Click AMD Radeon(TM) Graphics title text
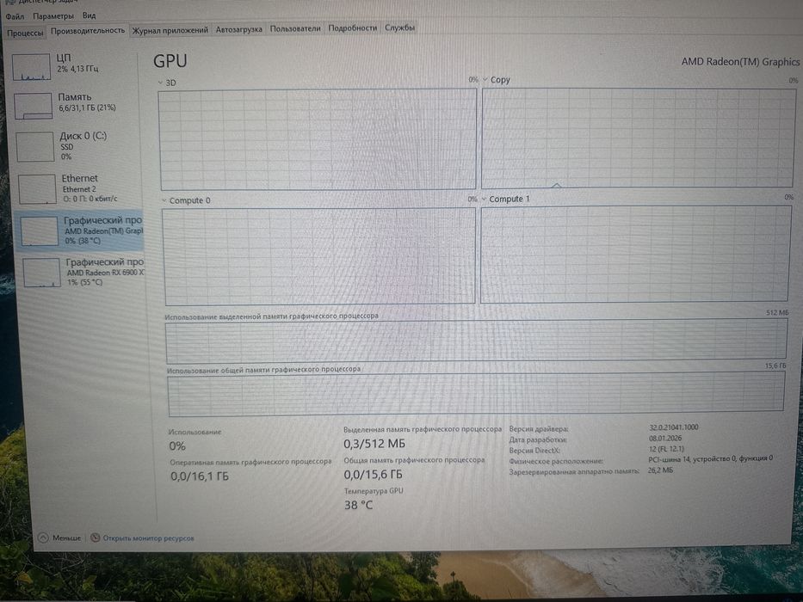The height and width of the screenshot is (602, 803). 740,62
